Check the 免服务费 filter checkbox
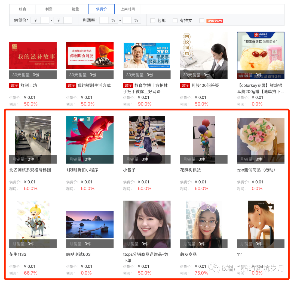The height and width of the screenshot is (281, 294). click(202, 20)
